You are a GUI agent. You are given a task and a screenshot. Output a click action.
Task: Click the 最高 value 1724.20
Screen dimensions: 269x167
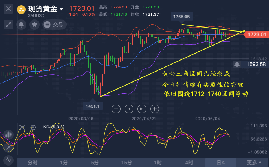(119, 7)
